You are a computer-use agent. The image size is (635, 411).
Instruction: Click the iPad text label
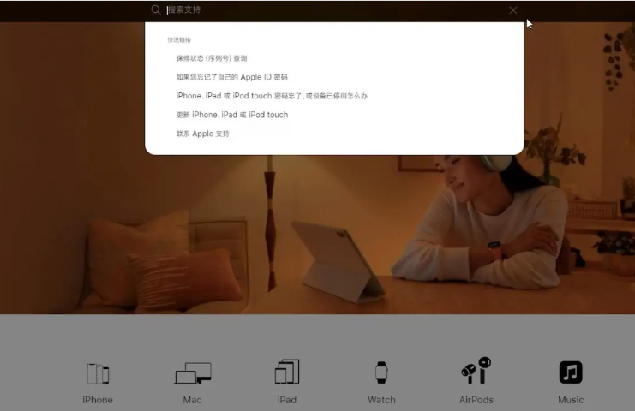coord(287,400)
